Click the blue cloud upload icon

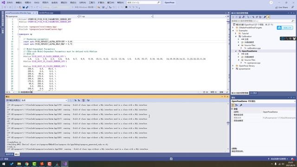(279, 28)
